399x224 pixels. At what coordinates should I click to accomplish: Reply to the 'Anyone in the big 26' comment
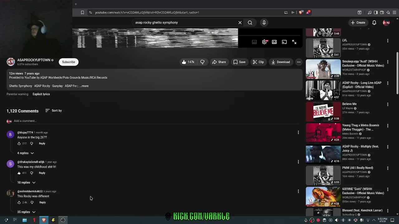point(42,143)
